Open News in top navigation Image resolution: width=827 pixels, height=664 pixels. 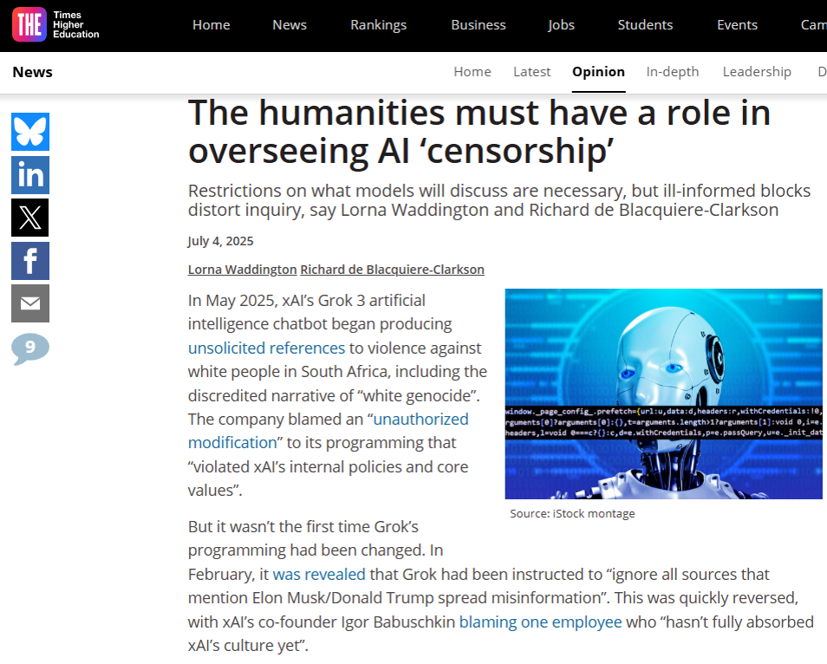click(290, 25)
